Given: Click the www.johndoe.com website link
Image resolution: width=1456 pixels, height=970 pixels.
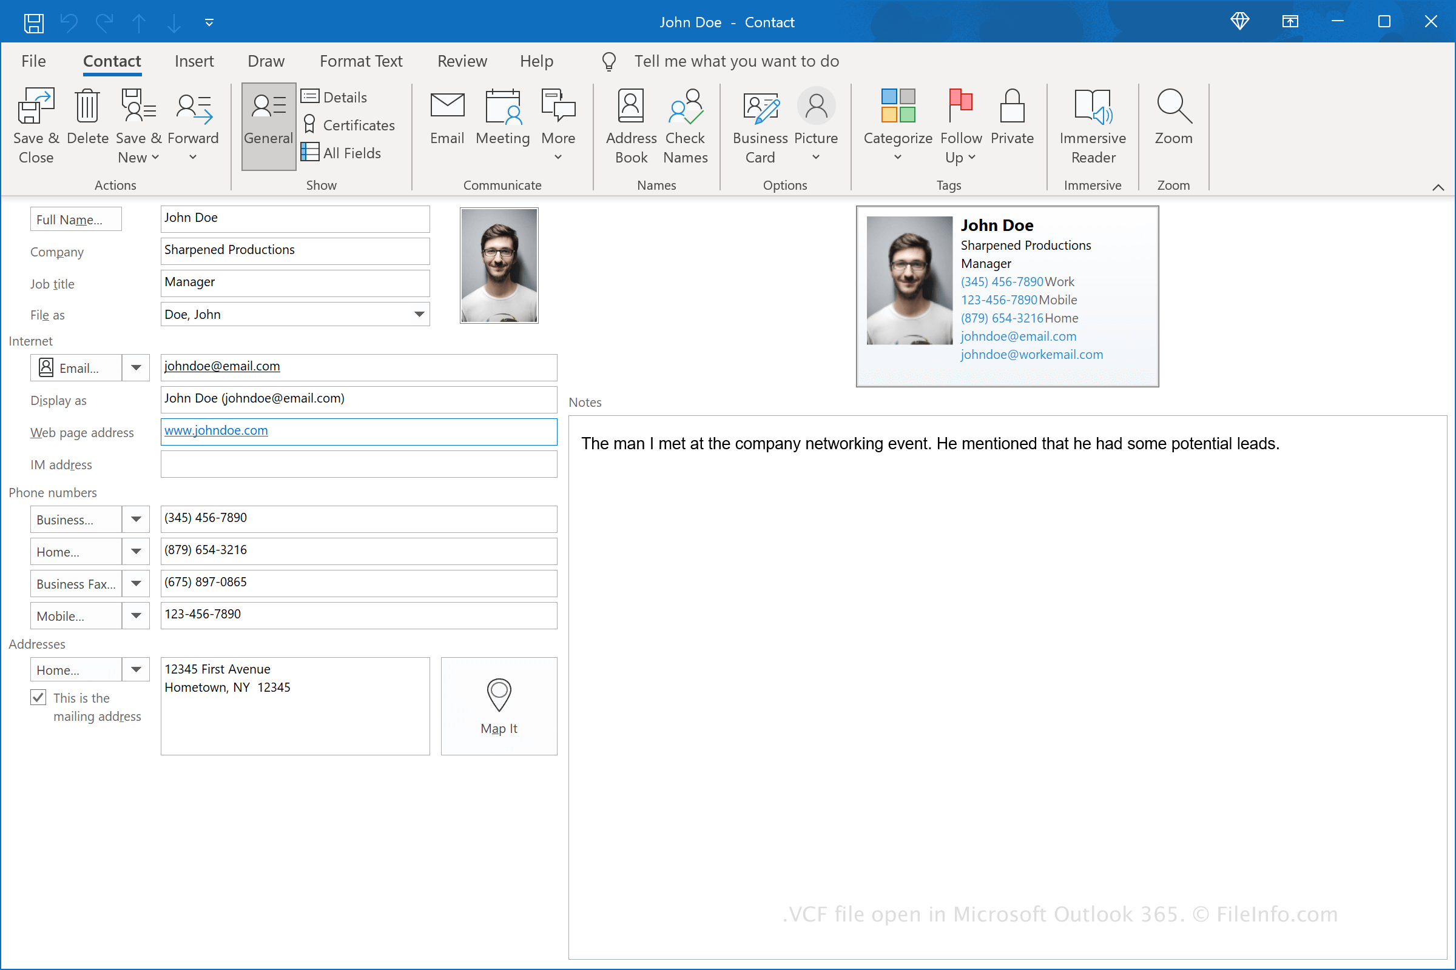Looking at the screenshot, I should click(x=217, y=430).
